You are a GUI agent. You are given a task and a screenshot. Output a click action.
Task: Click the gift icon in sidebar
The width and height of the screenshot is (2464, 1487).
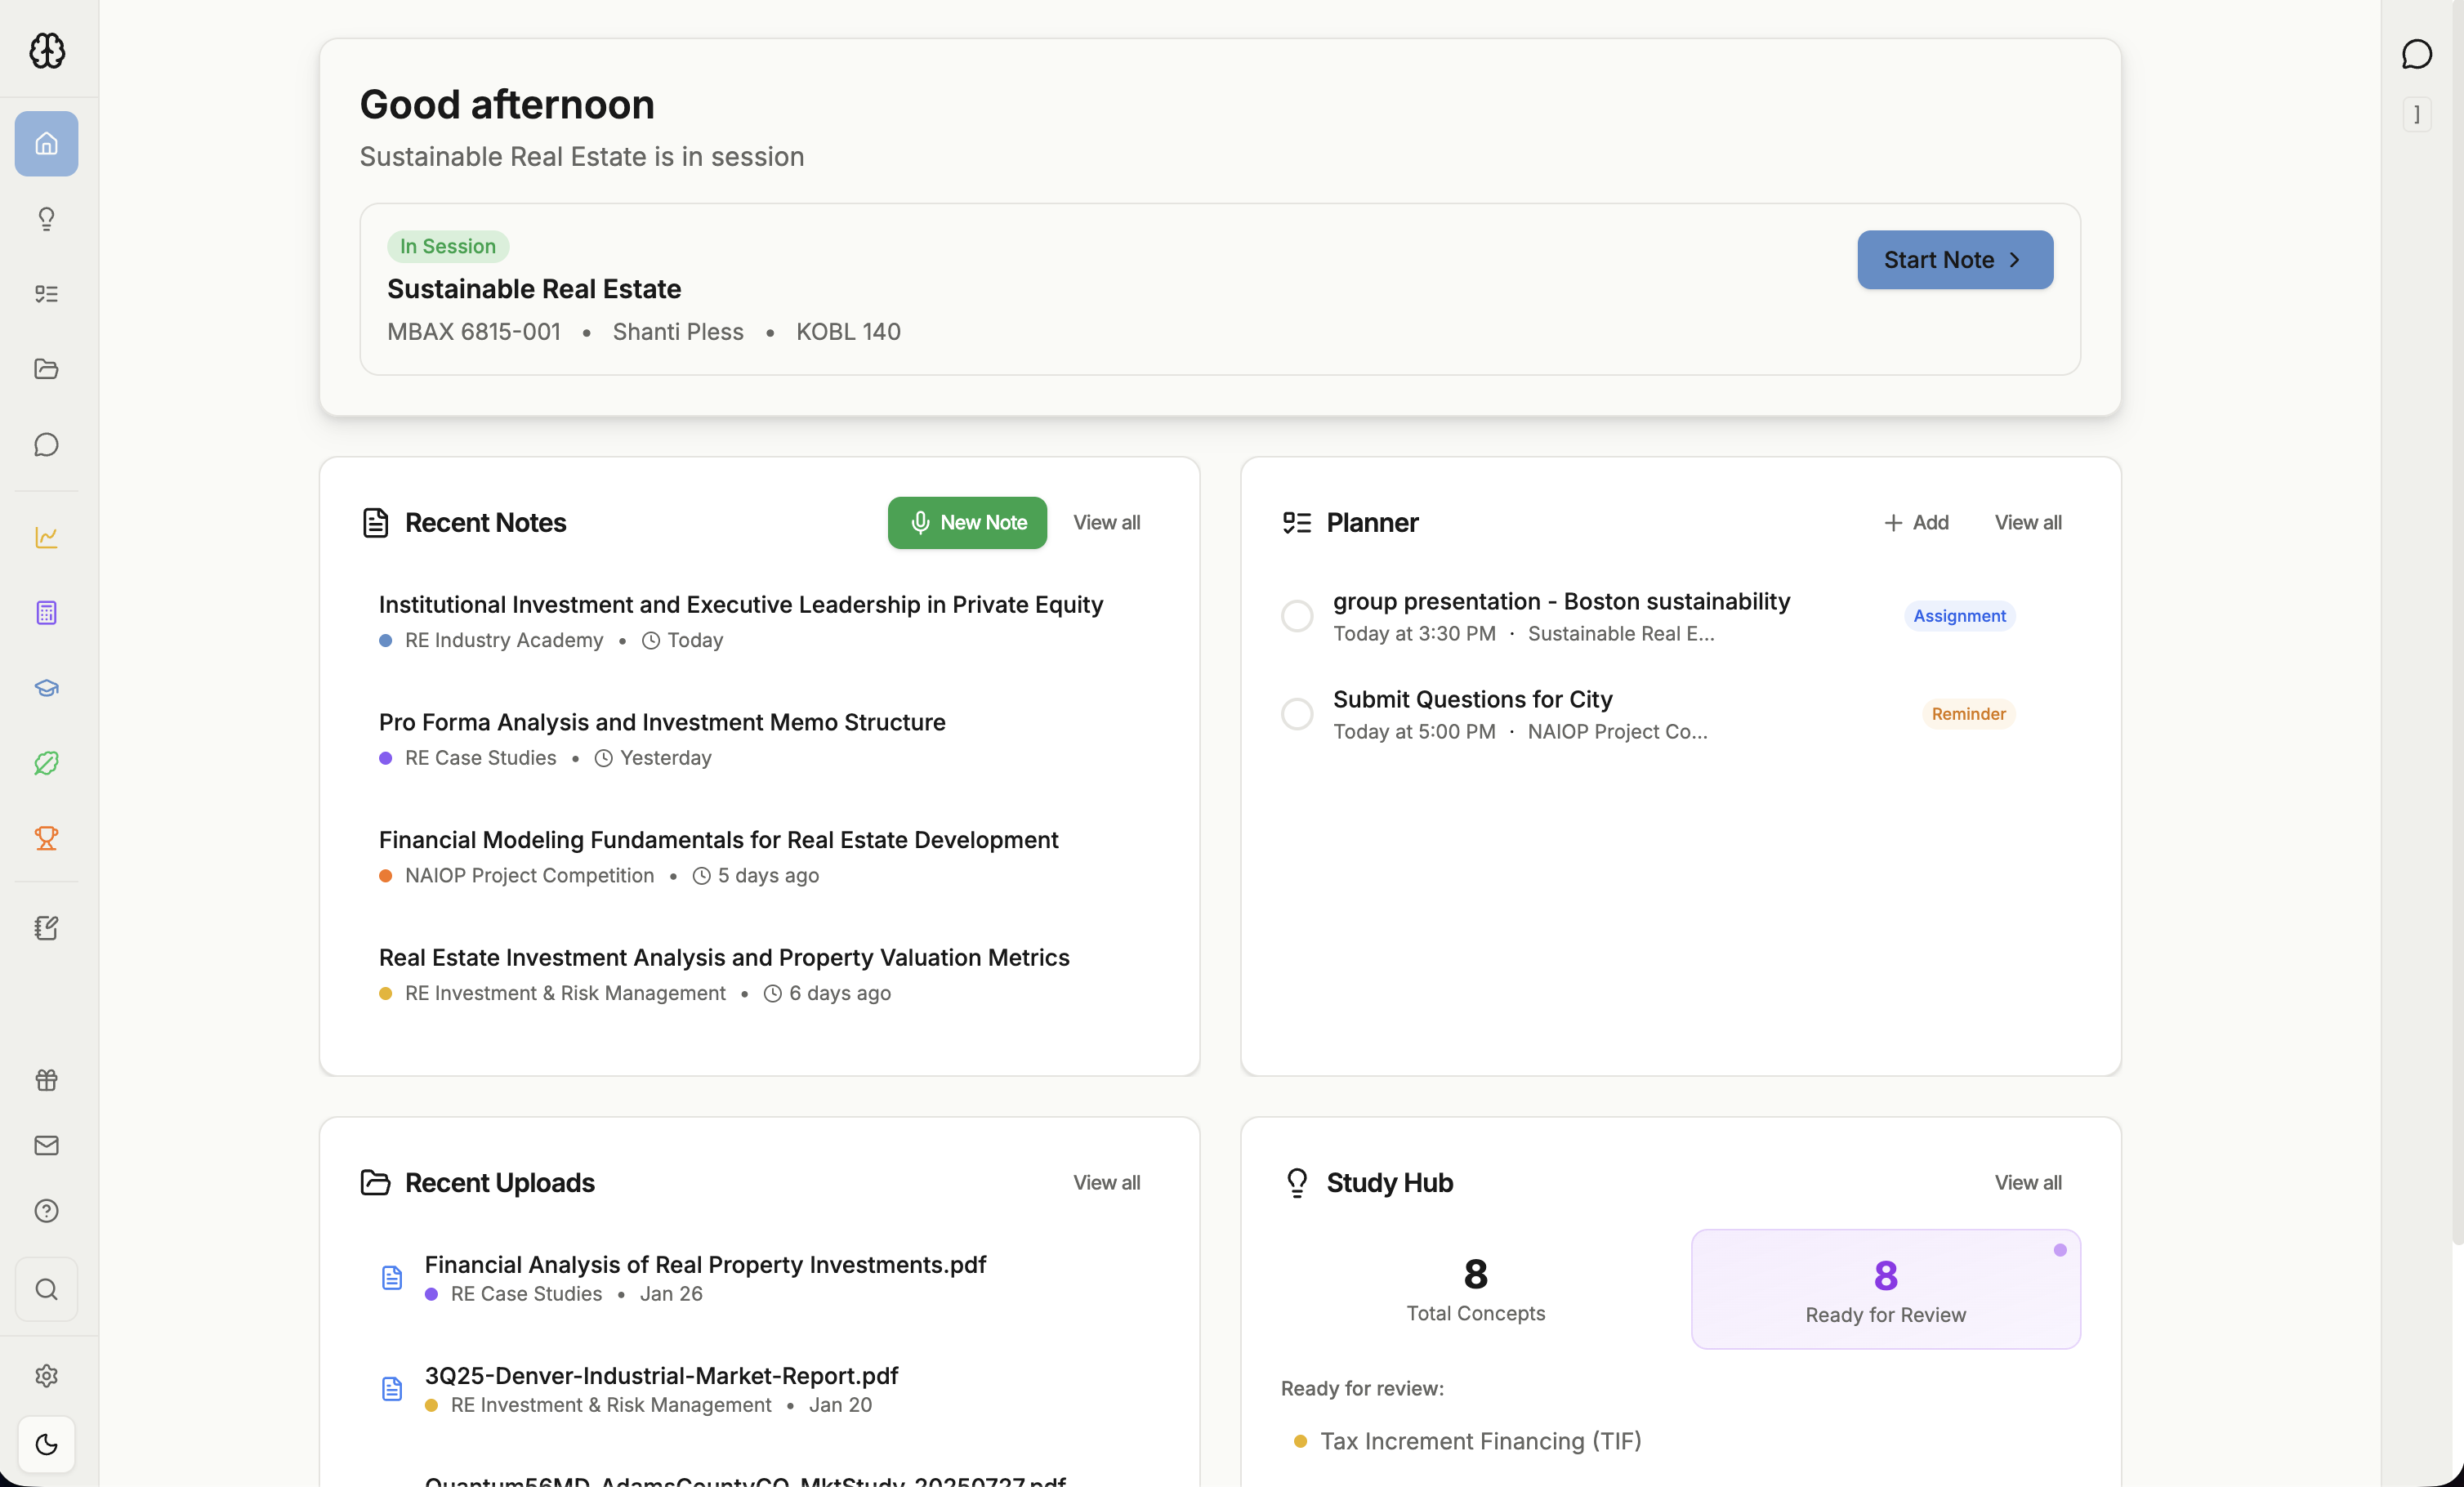click(46, 1080)
